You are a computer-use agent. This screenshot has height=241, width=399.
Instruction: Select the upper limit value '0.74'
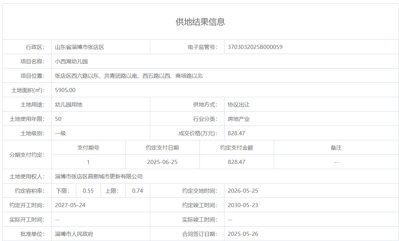click(x=138, y=191)
